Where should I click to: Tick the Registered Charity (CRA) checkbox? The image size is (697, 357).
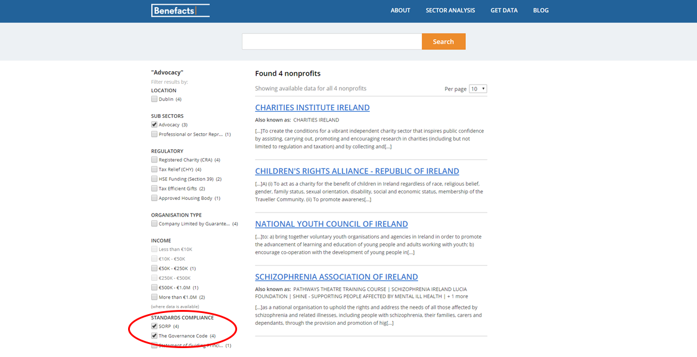154,160
